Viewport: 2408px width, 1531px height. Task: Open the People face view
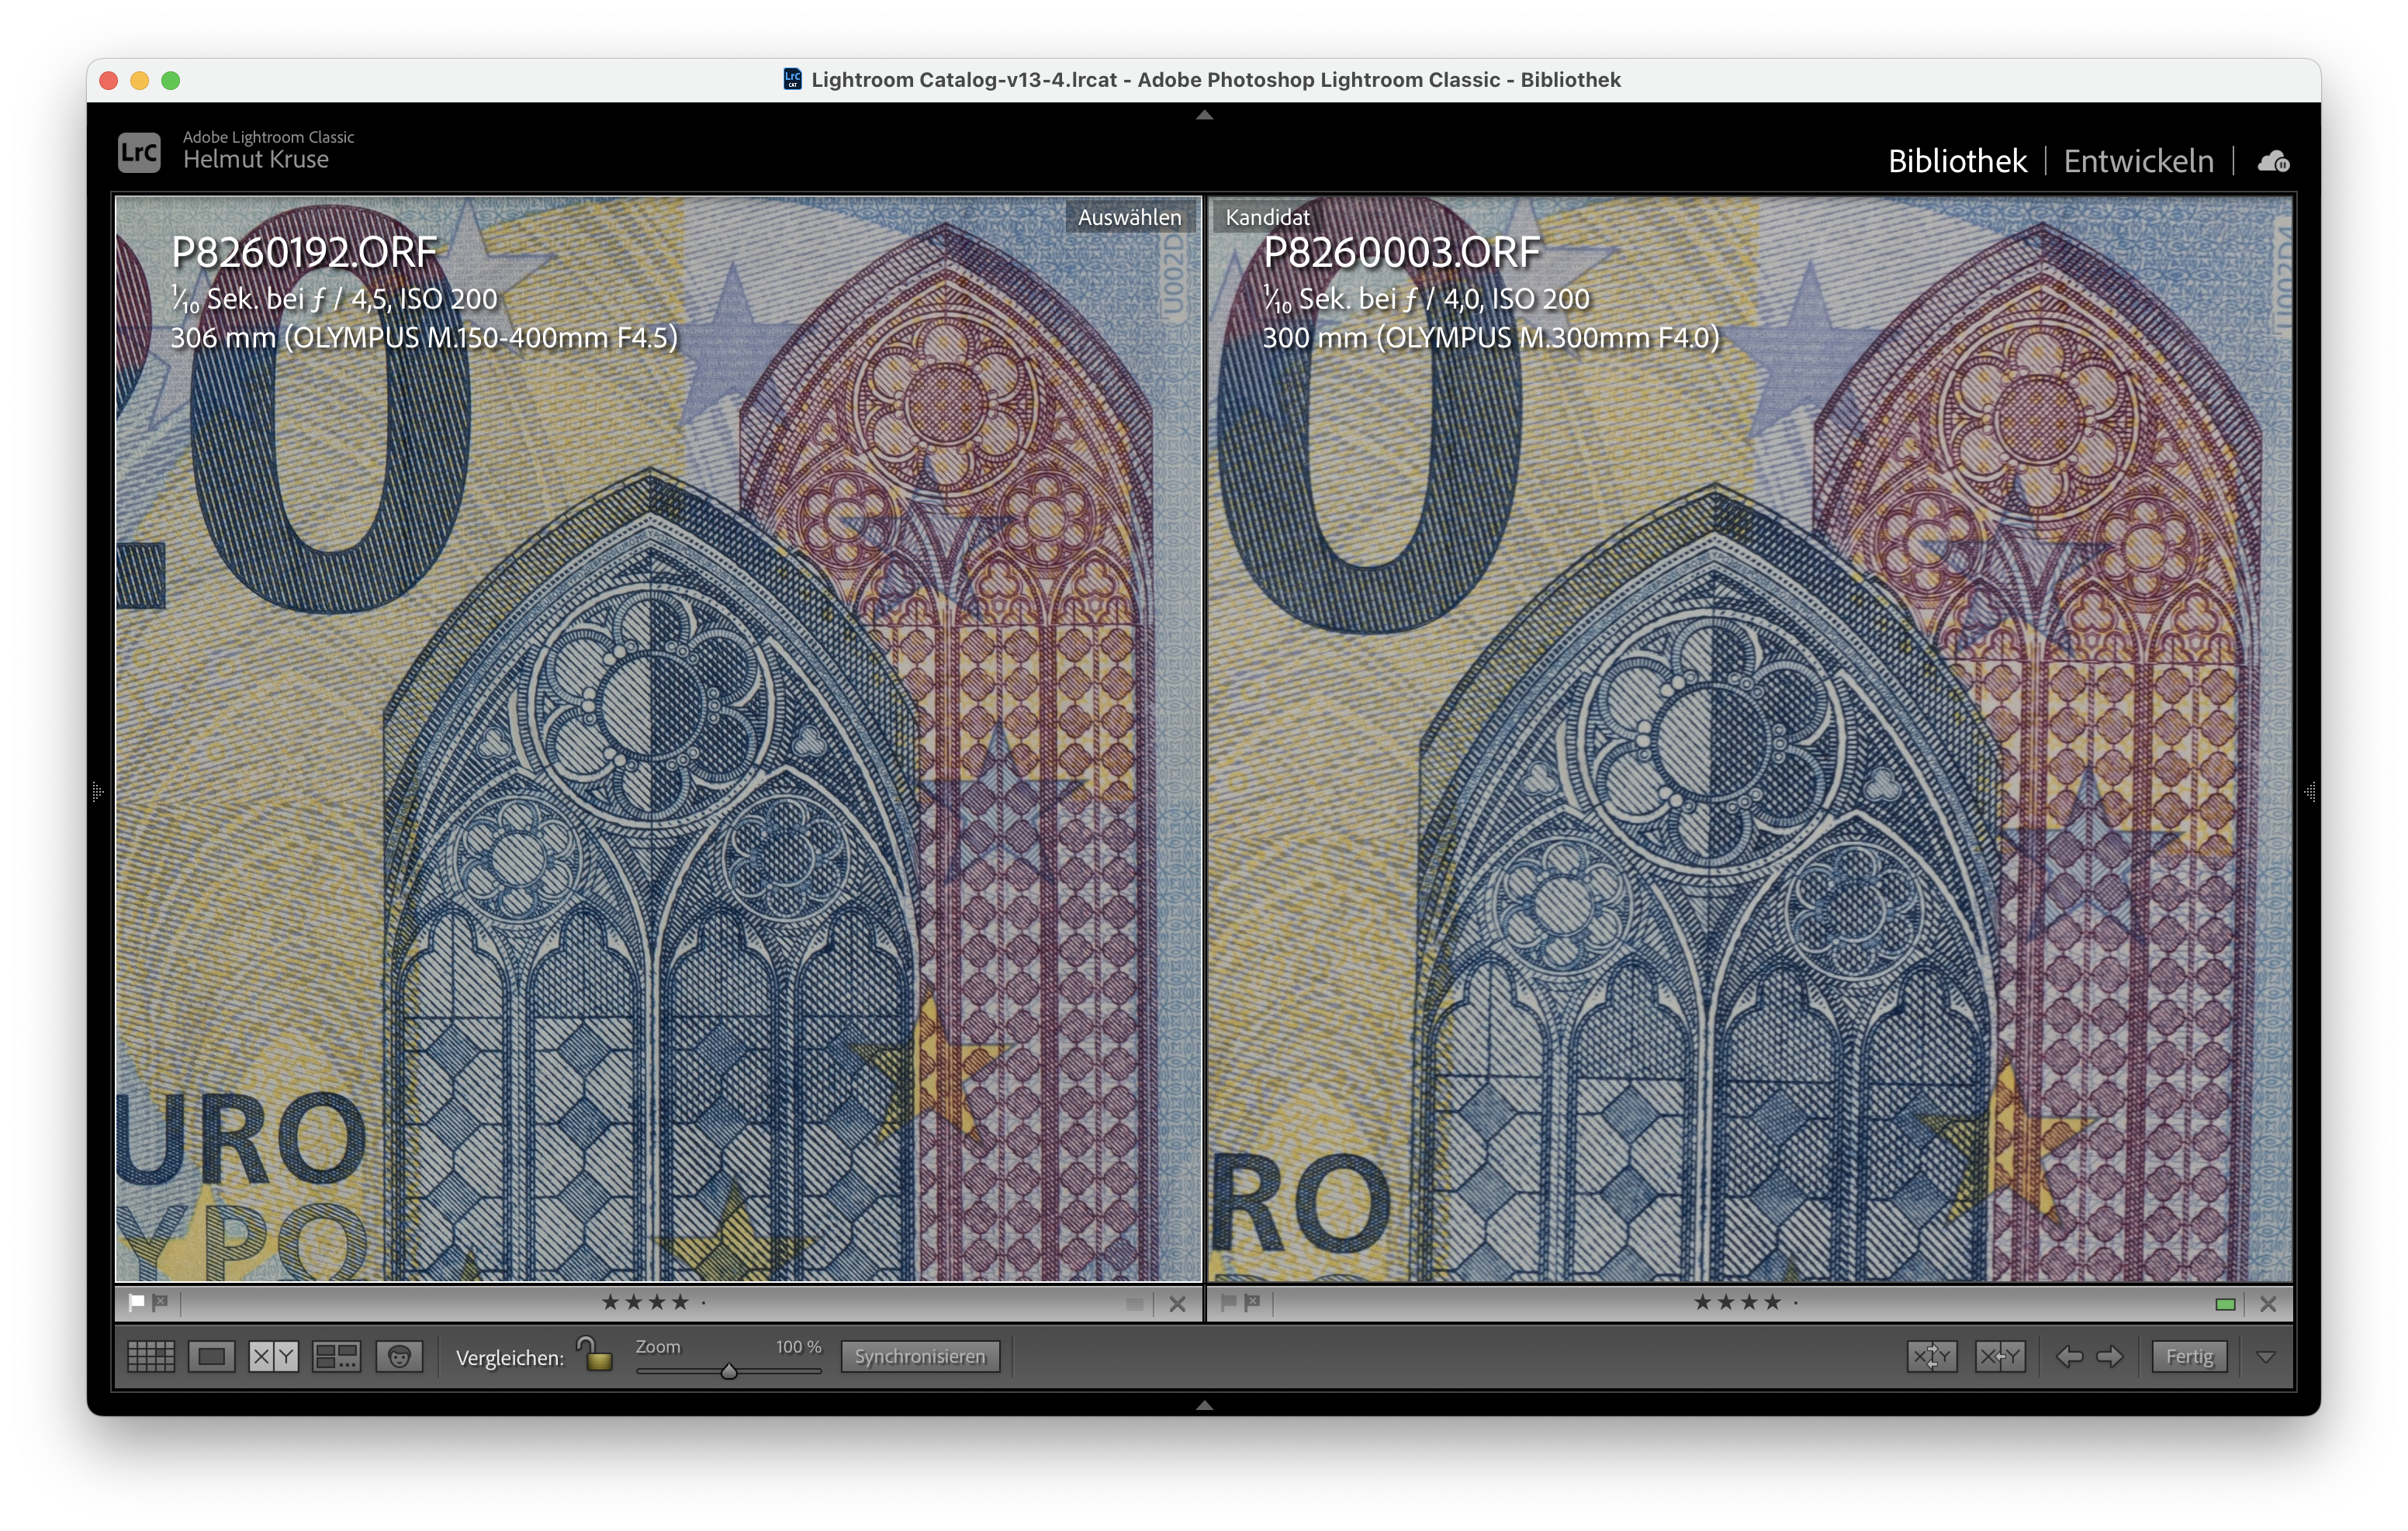pyautogui.click(x=399, y=1357)
